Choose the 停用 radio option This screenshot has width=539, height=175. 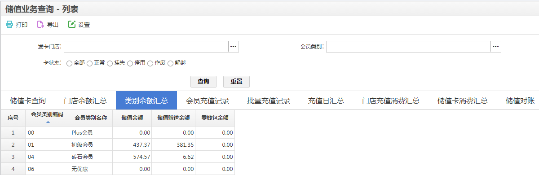pyautogui.click(x=130, y=63)
